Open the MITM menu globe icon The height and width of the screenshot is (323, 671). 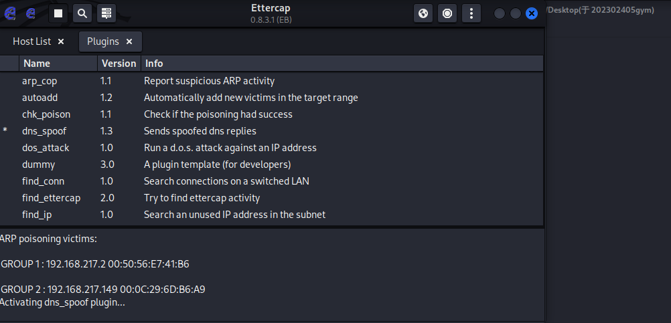(423, 13)
